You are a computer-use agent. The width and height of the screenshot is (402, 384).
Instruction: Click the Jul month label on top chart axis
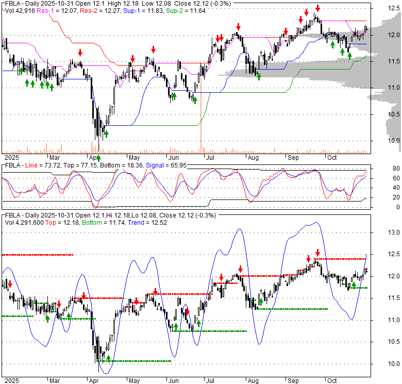(x=209, y=157)
